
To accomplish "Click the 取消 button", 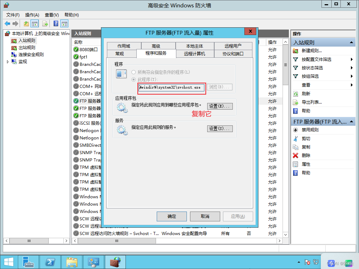I will [205, 216].
